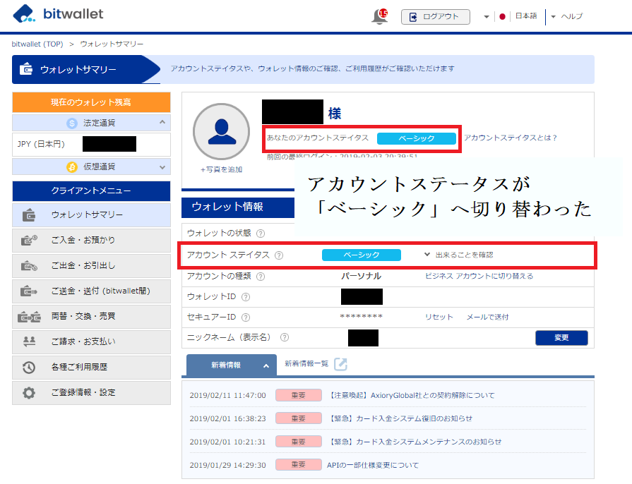Click the people icon for ご請求・お支払い
Screen dimensions: 632x484
(29, 341)
